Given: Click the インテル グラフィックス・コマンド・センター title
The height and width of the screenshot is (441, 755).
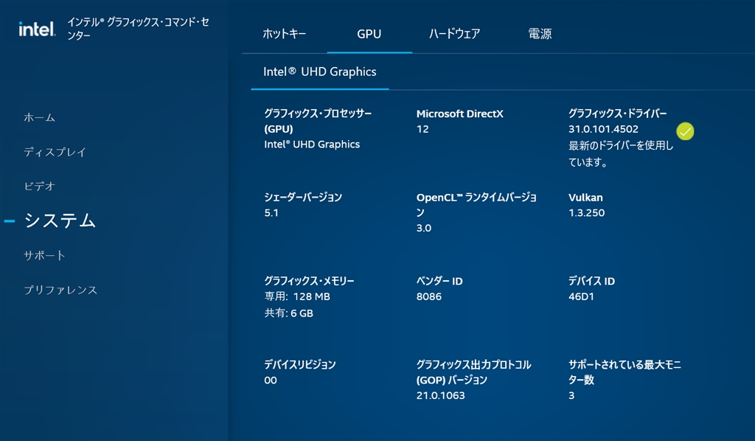Looking at the screenshot, I should point(138,29).
